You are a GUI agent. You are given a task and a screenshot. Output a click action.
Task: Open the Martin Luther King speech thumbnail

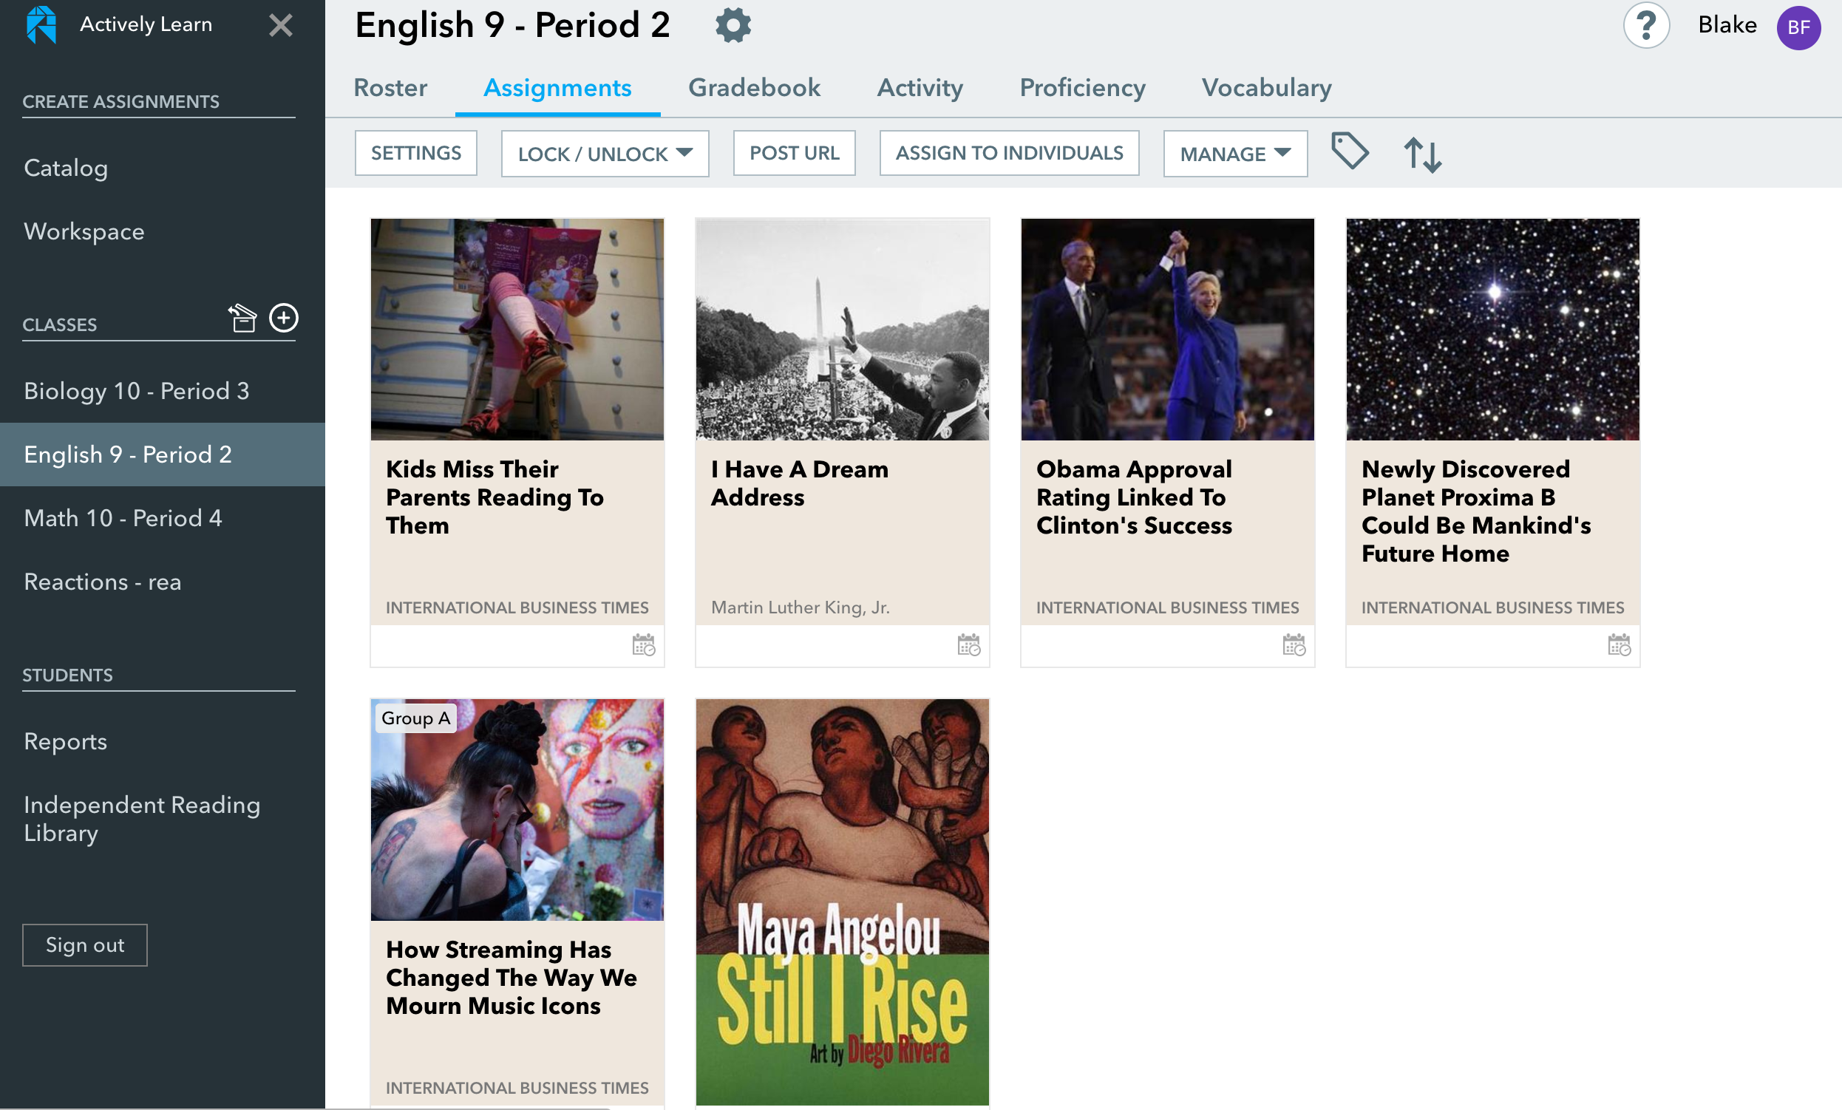[x=843, y=330]
